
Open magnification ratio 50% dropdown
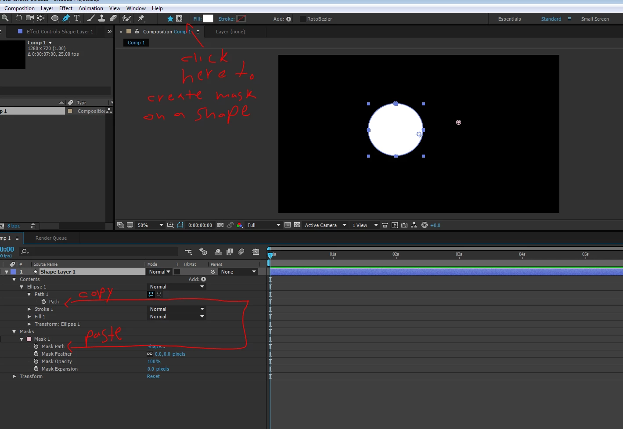[150, 225]
